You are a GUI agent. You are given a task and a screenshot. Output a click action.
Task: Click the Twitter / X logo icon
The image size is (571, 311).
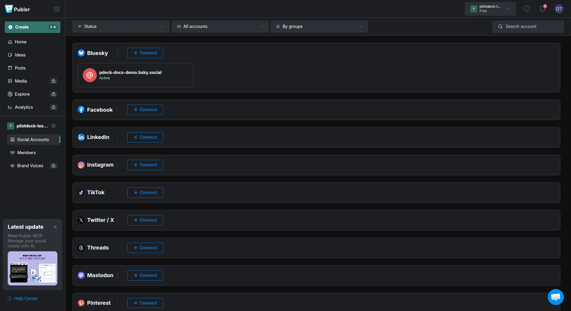coord(81,220)
